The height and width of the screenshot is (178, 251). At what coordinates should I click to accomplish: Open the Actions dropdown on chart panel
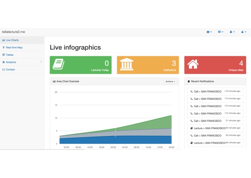pos(170,81)
